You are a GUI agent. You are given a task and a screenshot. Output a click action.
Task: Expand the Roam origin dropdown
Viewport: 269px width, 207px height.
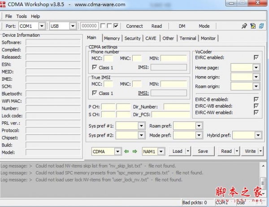256,86
